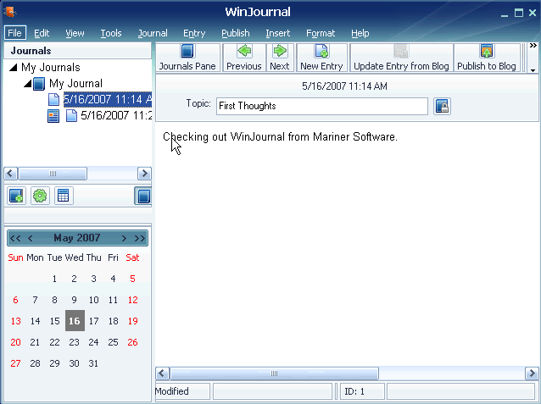Open the green gear settings icon
Screen dimensions: 541x404
coord(40,196)
